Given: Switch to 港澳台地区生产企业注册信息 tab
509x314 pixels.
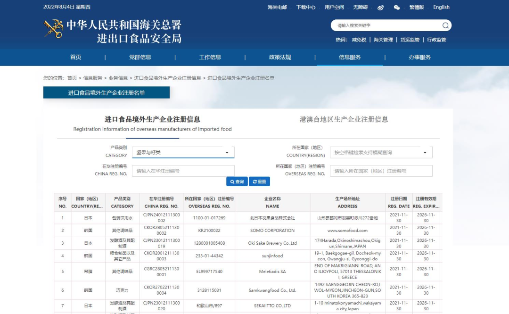Looking at the screenshot, I should coord(344,119).
